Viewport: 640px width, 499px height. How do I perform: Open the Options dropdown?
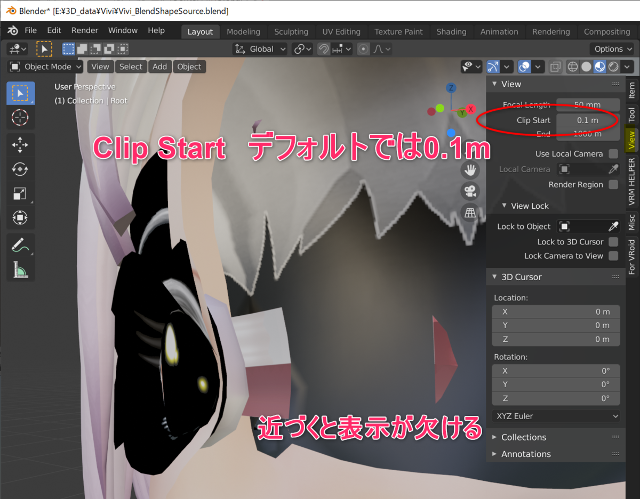(x=612, y=50)
